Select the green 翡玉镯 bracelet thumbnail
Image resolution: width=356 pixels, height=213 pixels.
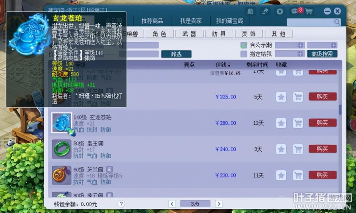click(x=62, y=149)
